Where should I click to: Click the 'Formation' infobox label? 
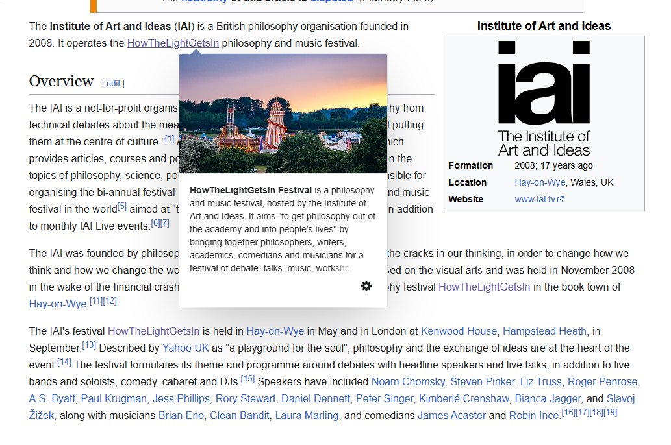click(x=471, y=166)
